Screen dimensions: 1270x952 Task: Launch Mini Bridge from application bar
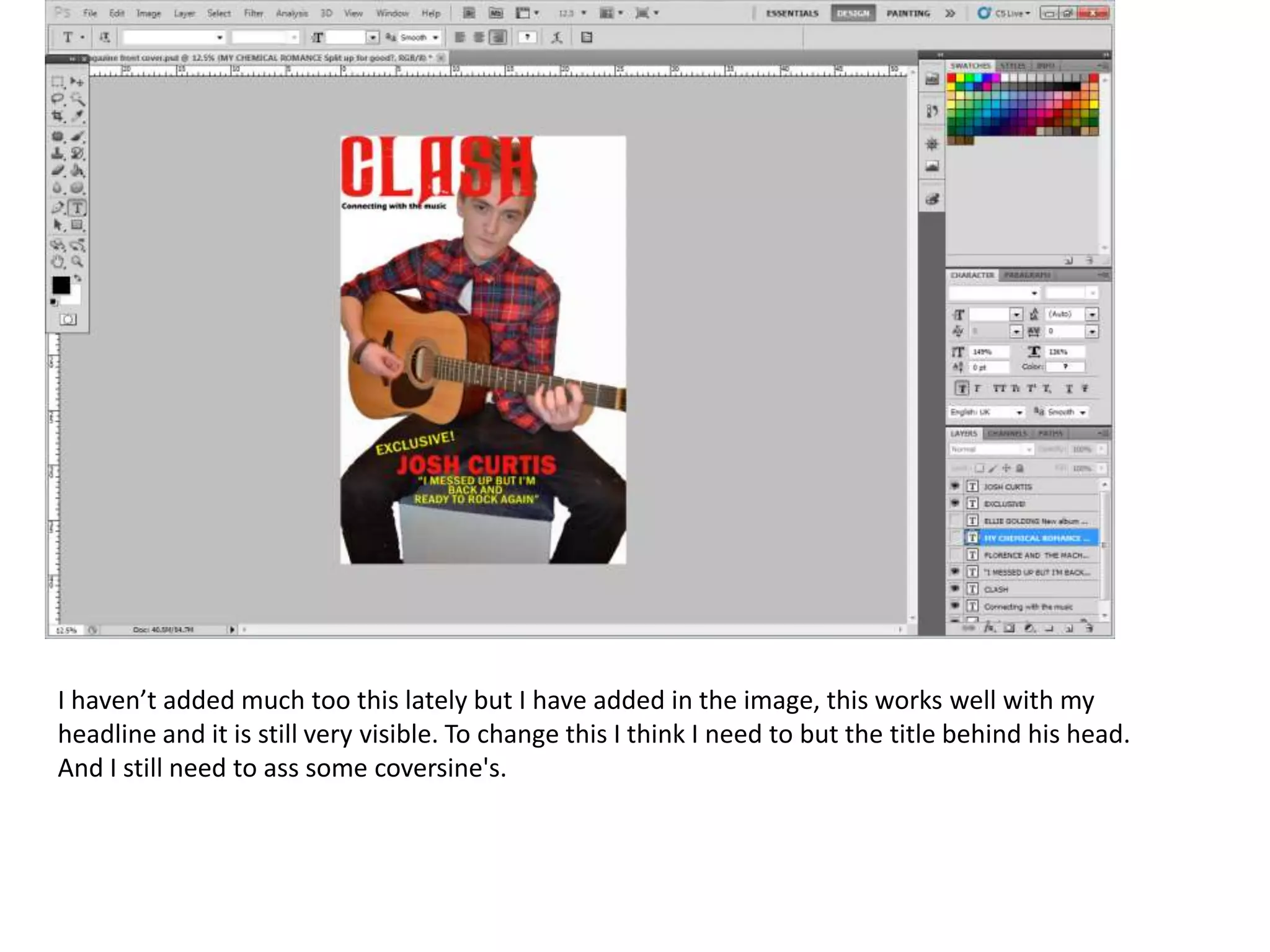point(496,13)
